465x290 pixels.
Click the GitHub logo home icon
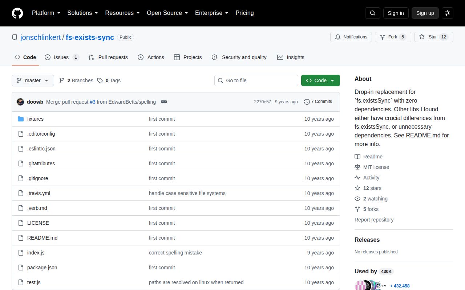[17, 13]
